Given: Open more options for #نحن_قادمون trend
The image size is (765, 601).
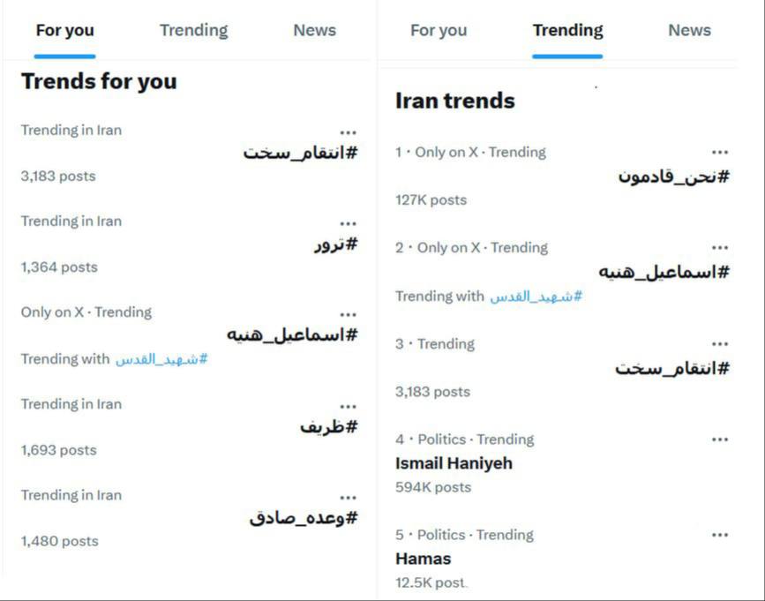Looking at the screenshot, I should [720, 154].
